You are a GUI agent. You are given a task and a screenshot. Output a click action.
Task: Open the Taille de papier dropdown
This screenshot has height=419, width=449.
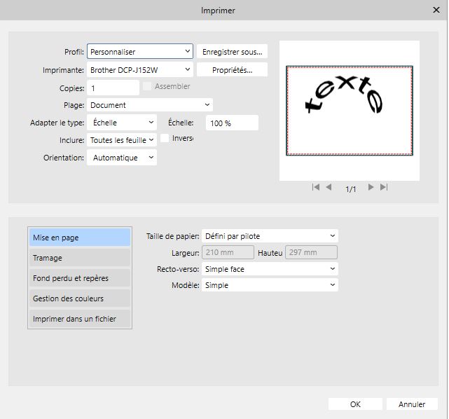270,236
